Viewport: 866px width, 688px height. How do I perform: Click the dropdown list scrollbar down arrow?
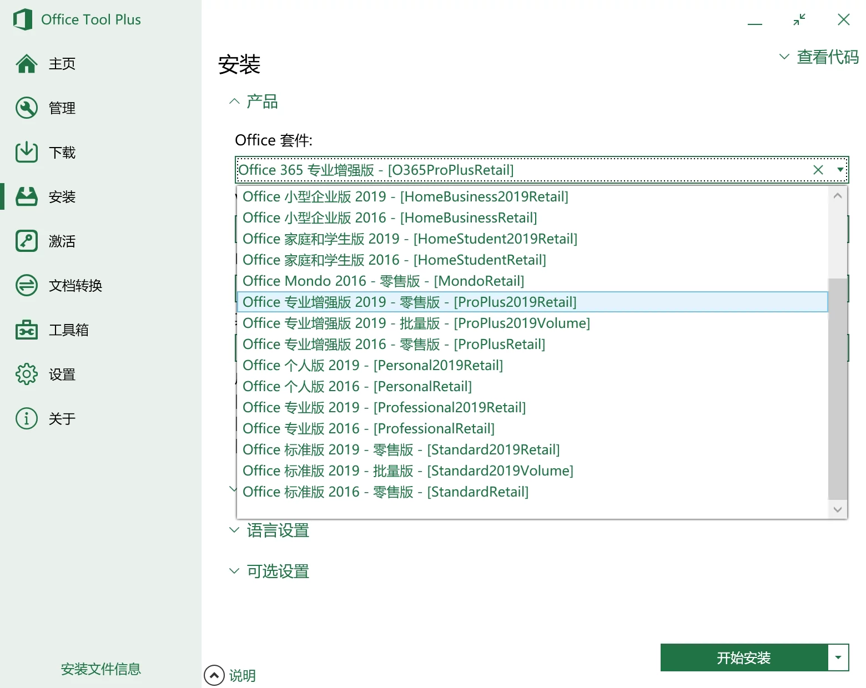(838, 509)
